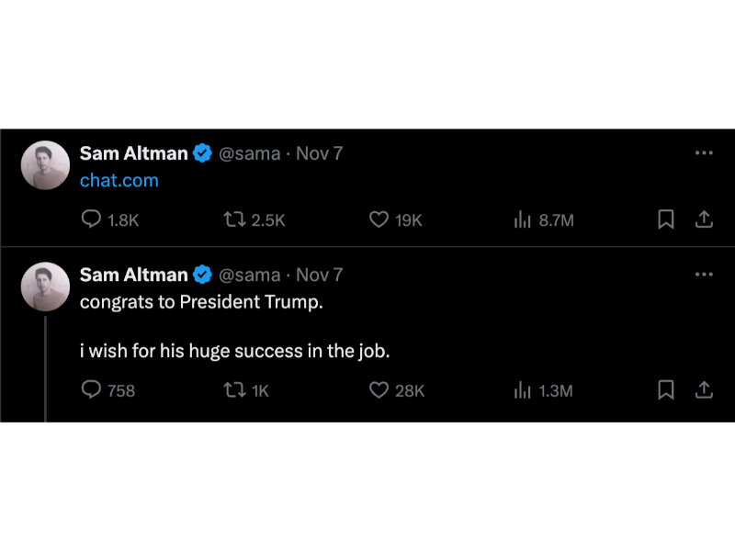Open more options on congrats tweet
This screenshot has height=551, width=735.
tap(704, 274)
